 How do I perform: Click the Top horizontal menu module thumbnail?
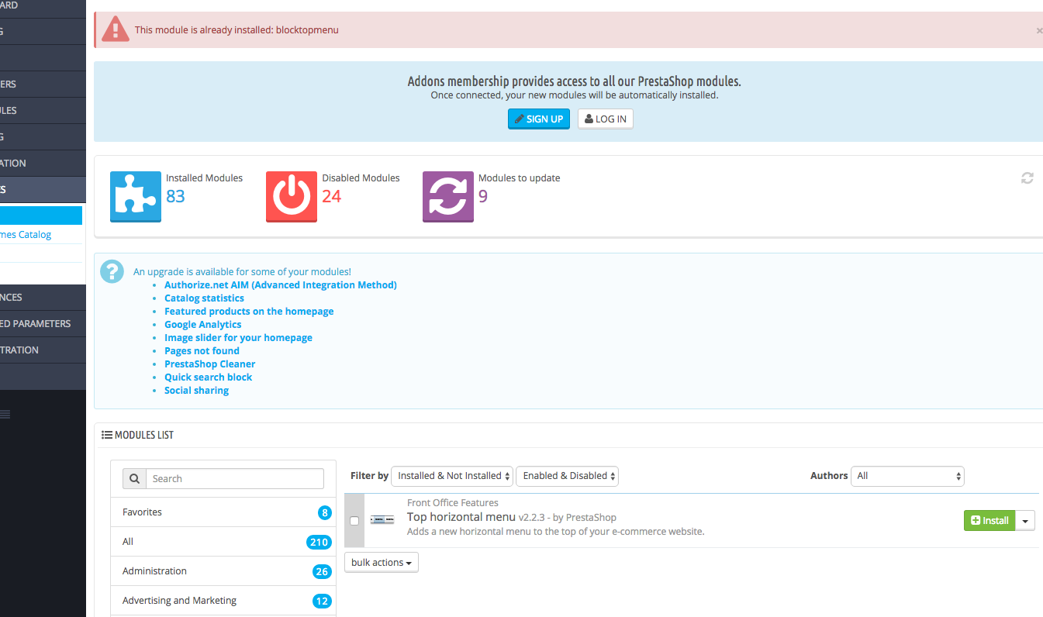(382, 520)
